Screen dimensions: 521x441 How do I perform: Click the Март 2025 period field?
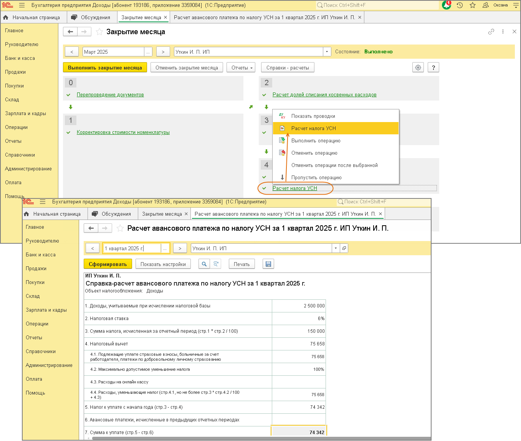tap(114, 52)
